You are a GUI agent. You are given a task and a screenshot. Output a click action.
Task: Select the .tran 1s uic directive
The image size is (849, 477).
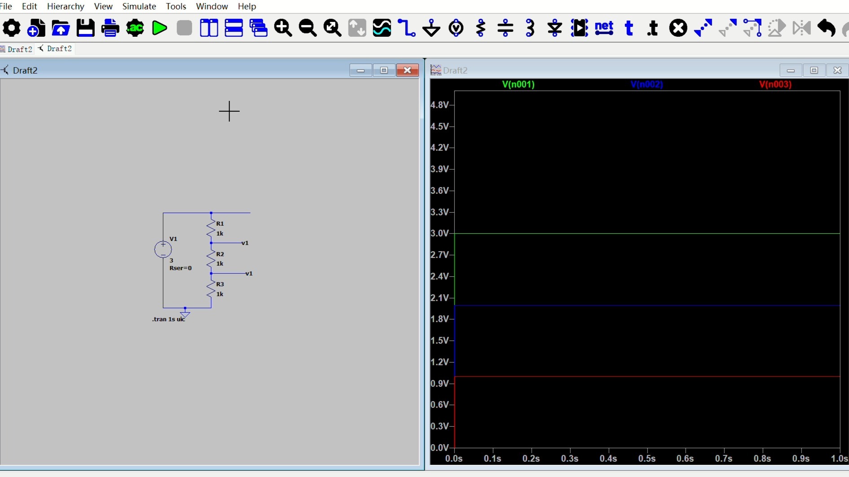pyautogui.click(x=169, y=319)
